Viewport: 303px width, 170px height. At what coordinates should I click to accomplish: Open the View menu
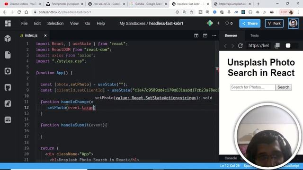(74, 23)
